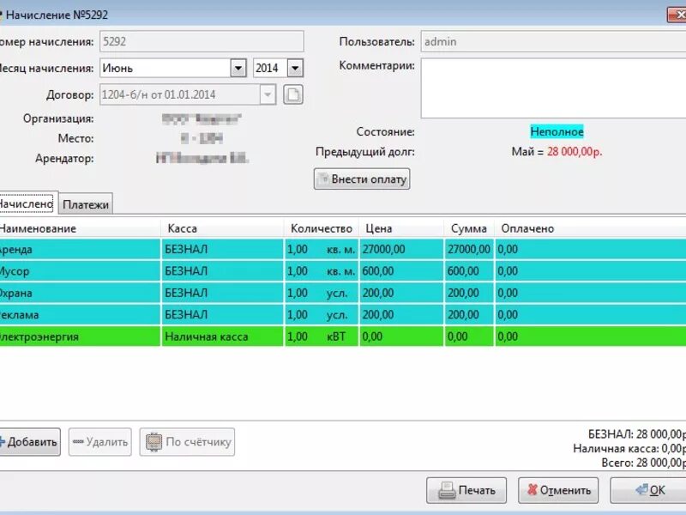Viewport: 686px width, 515px height.
Task: Click the Печать button
Action: [466, 490]
